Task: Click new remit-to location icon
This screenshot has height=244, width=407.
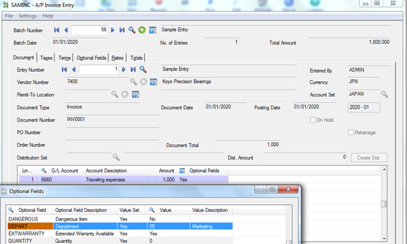Action: pos(125,94)
